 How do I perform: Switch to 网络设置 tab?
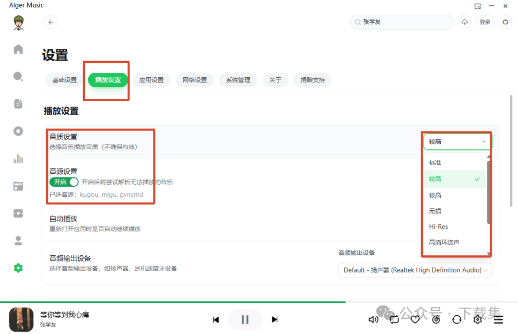[195, 80]
